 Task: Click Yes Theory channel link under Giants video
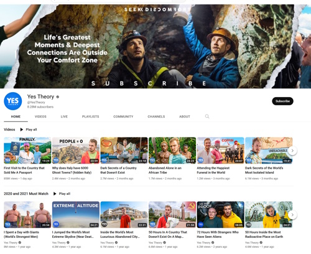click(x=11, y=243)
